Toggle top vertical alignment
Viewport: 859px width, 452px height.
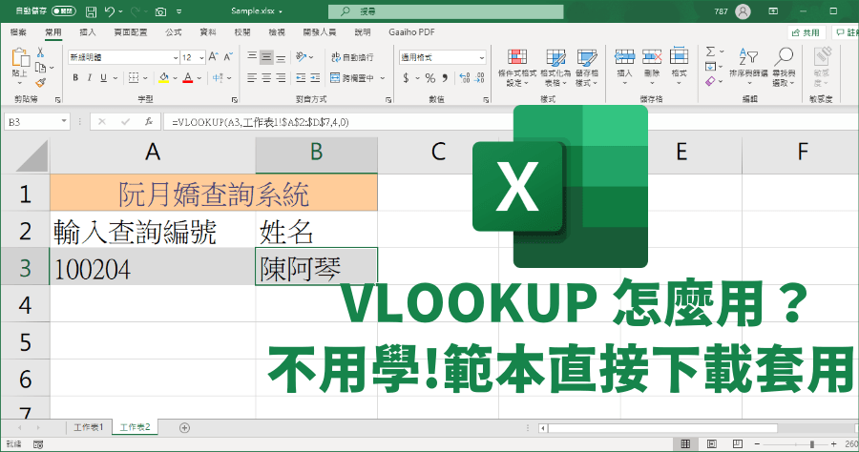(x=252, y=57)
